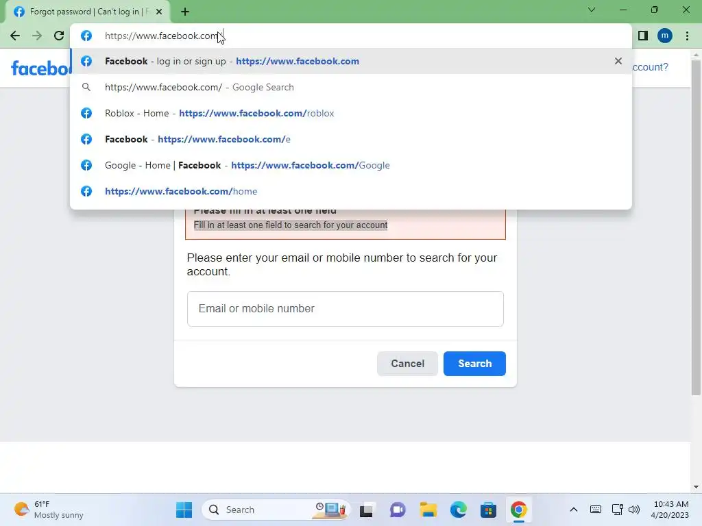
Task: Select the Google - Home Facebook suggestion
Action: (x=351, y=165)
